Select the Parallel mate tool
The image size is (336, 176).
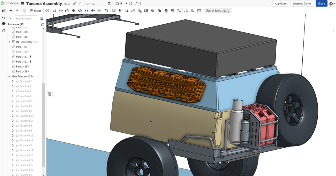[x=99, y=11]
